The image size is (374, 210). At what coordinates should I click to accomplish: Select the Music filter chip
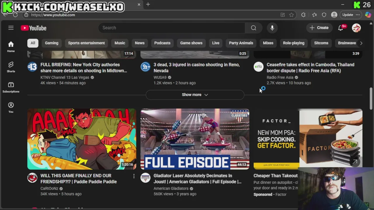120,43
